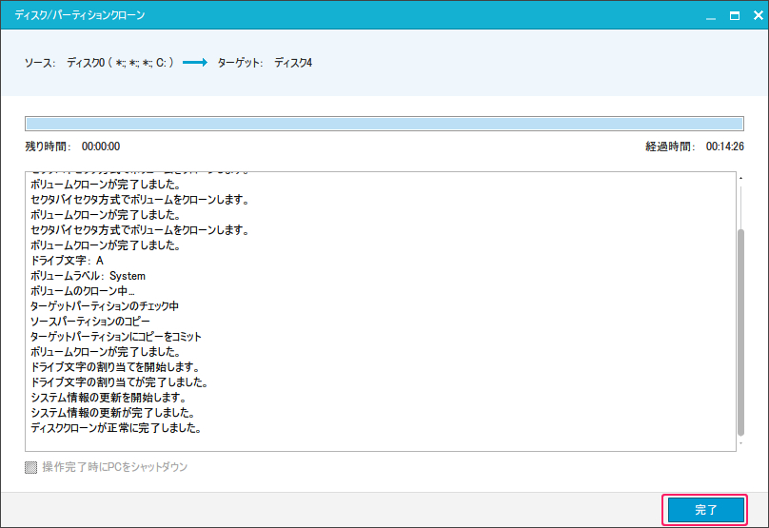Click the target ディスク4 text
This screenshot has width=769, height=528.
[x=293, y=63]
